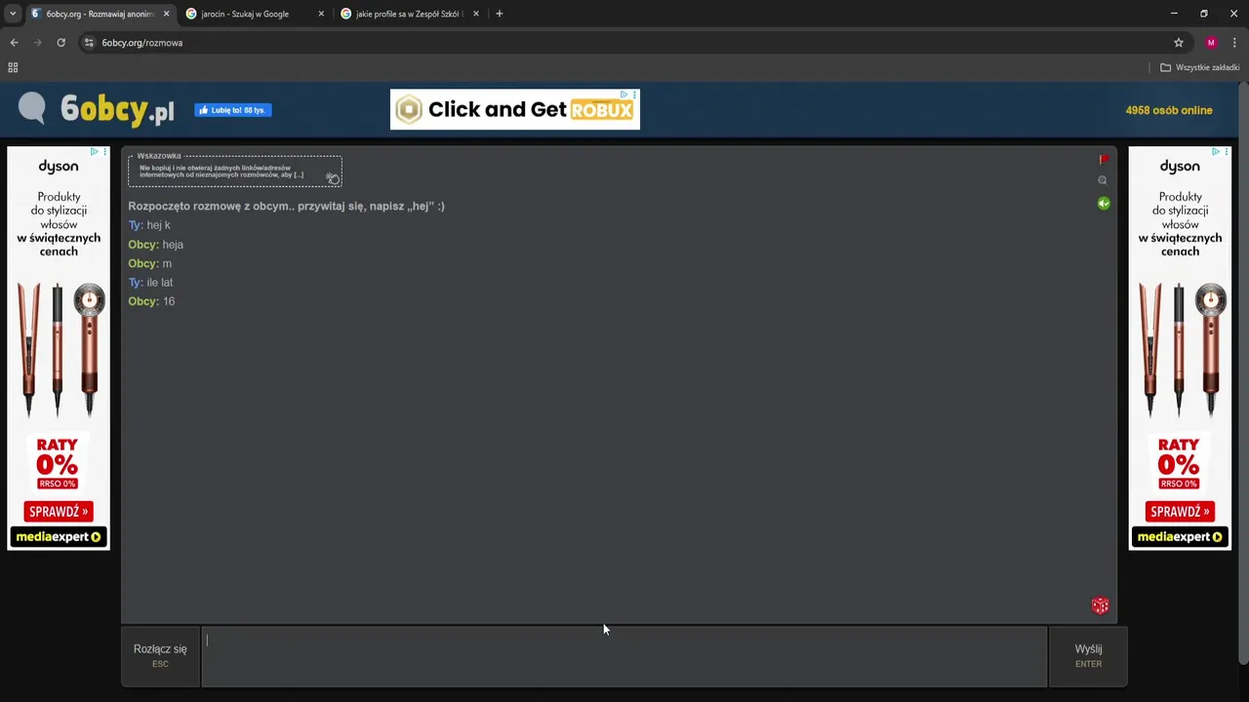Click the "Obcy: heja" message

pyautogui.click(x=156, y=245)
